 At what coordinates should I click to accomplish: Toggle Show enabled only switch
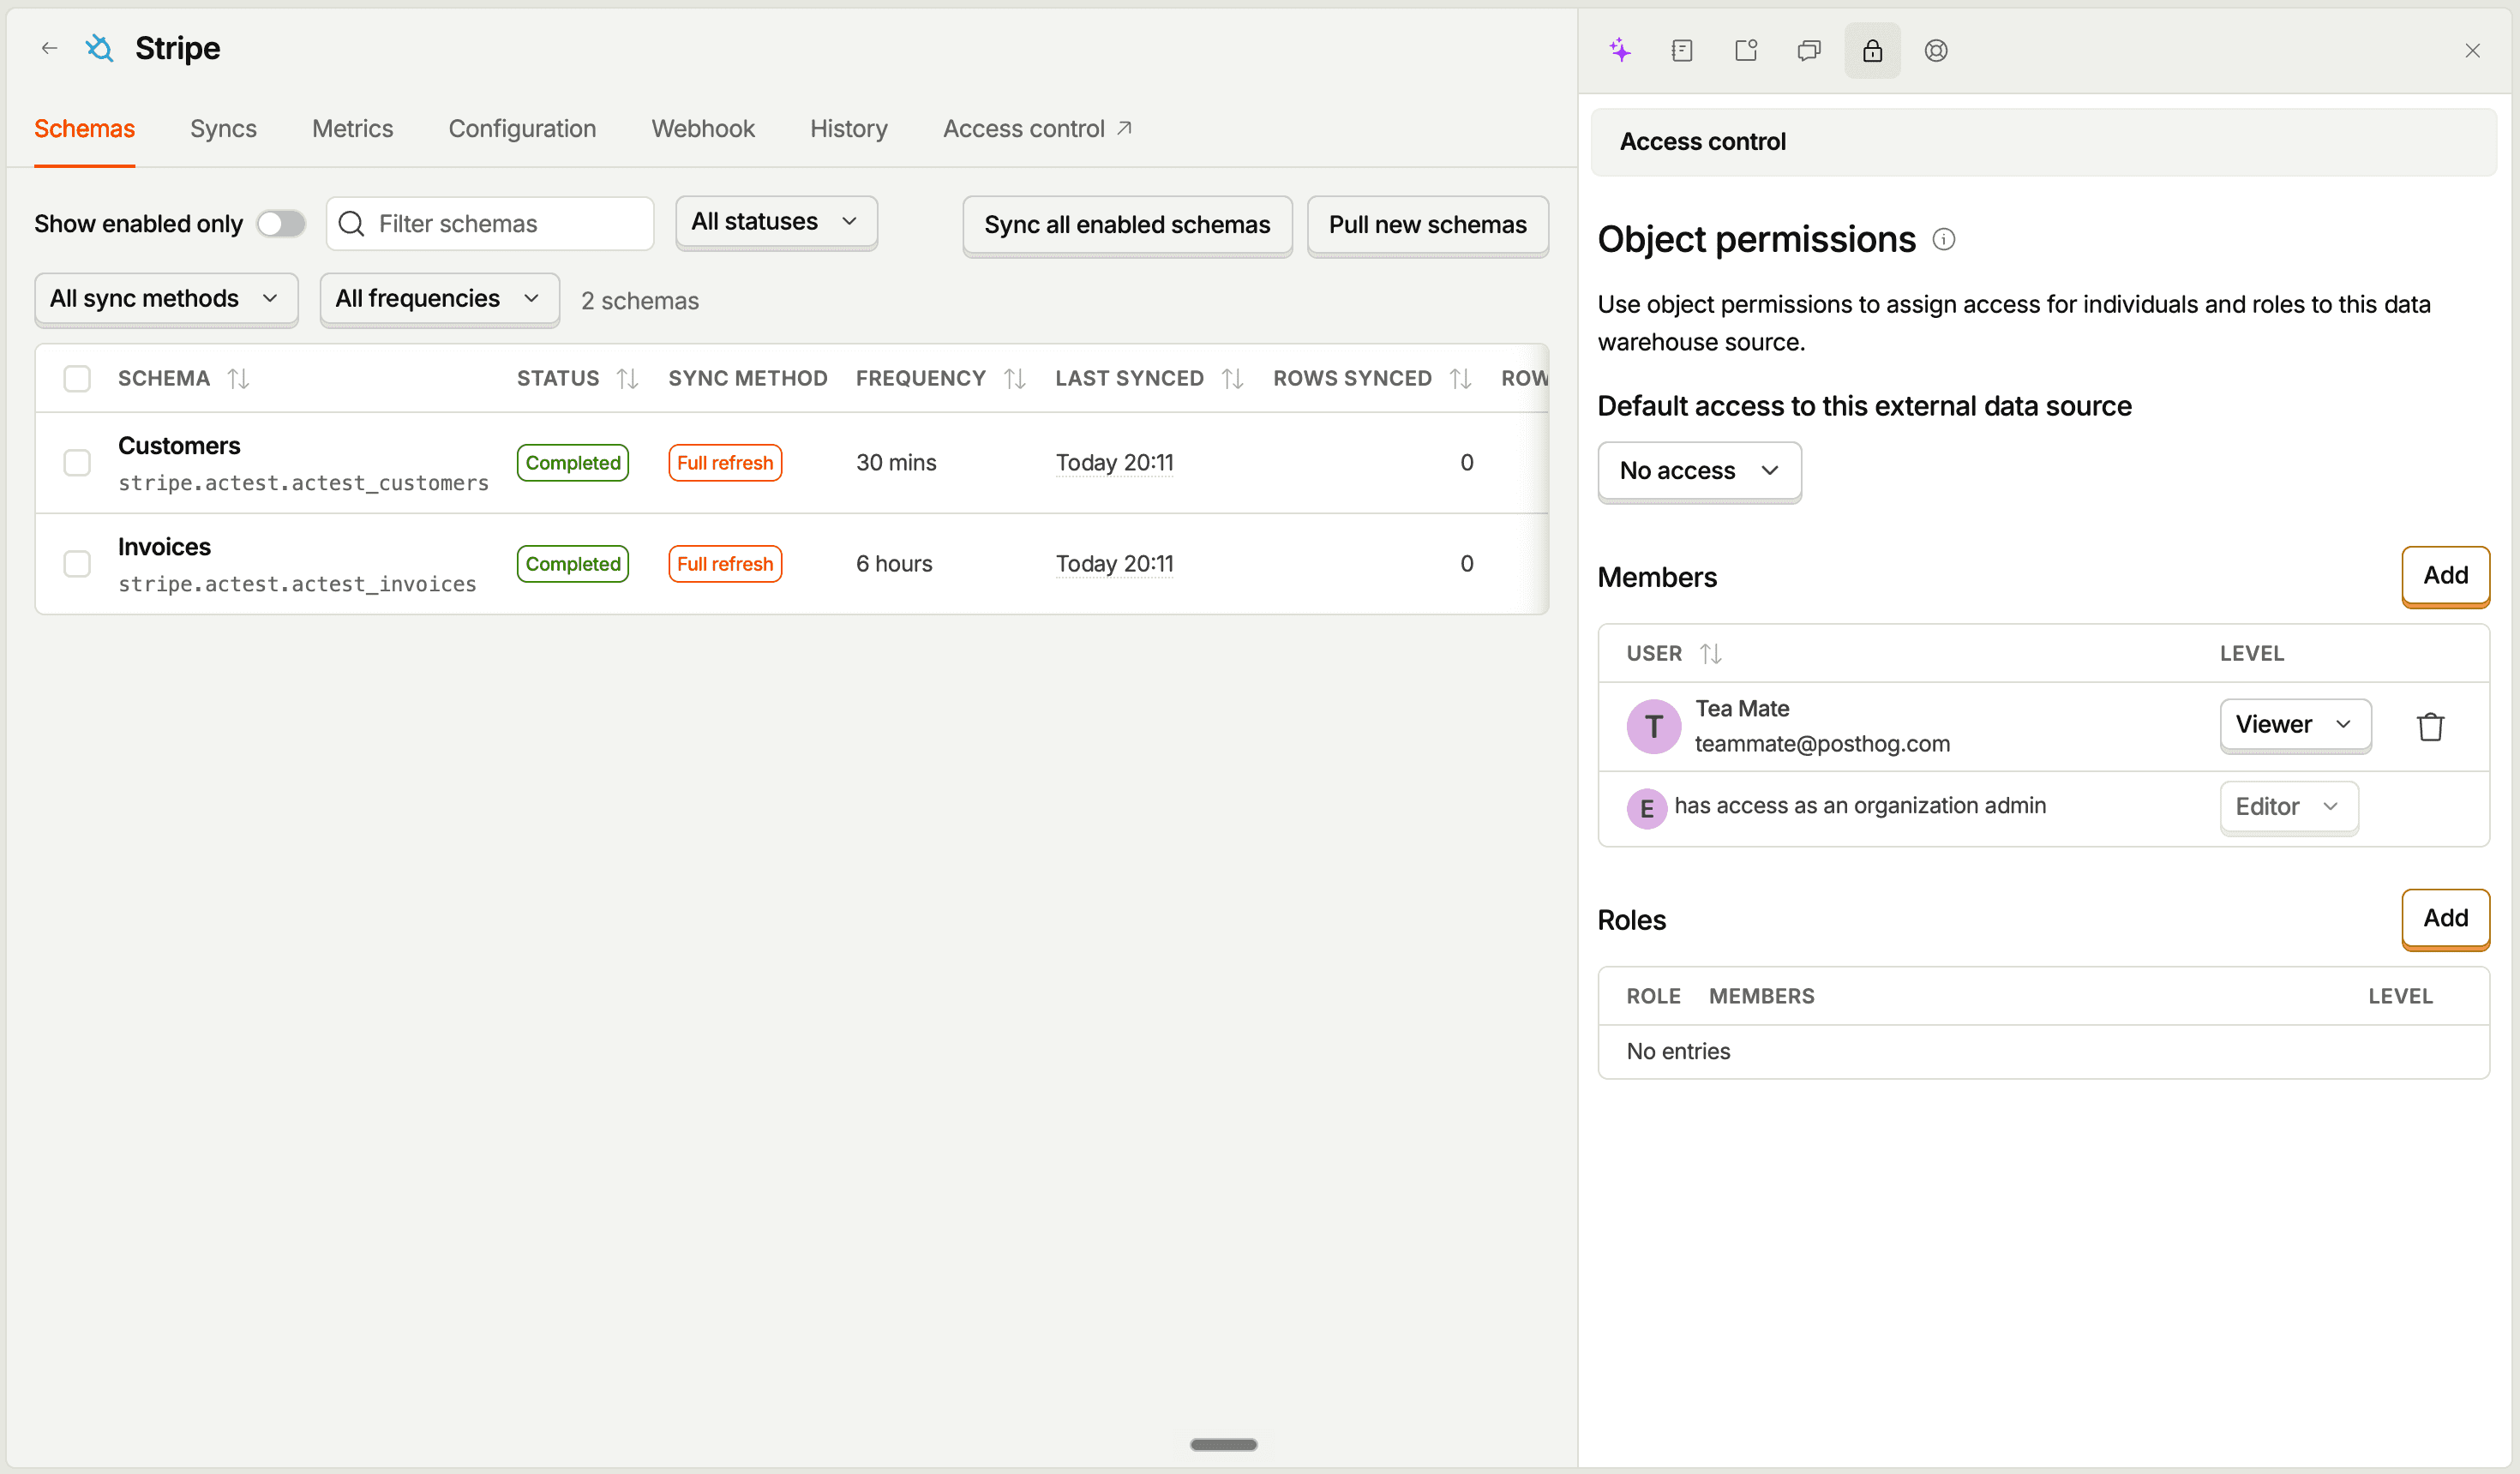[280, 223]
